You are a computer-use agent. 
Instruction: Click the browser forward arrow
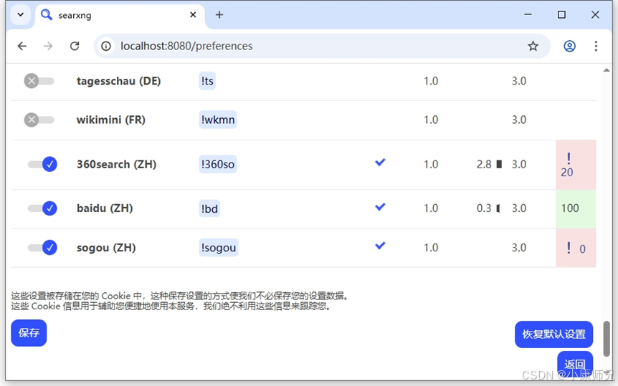48,46
